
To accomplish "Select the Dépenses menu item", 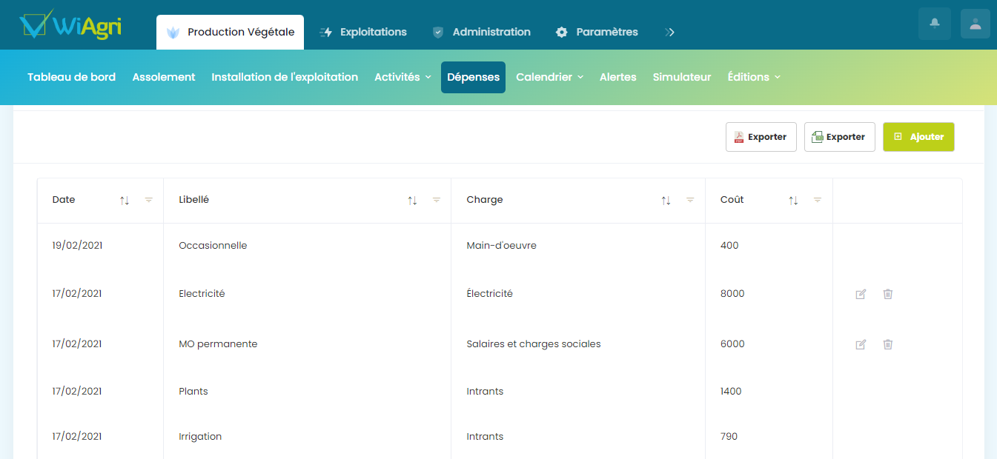I will (x=473, y=77).
